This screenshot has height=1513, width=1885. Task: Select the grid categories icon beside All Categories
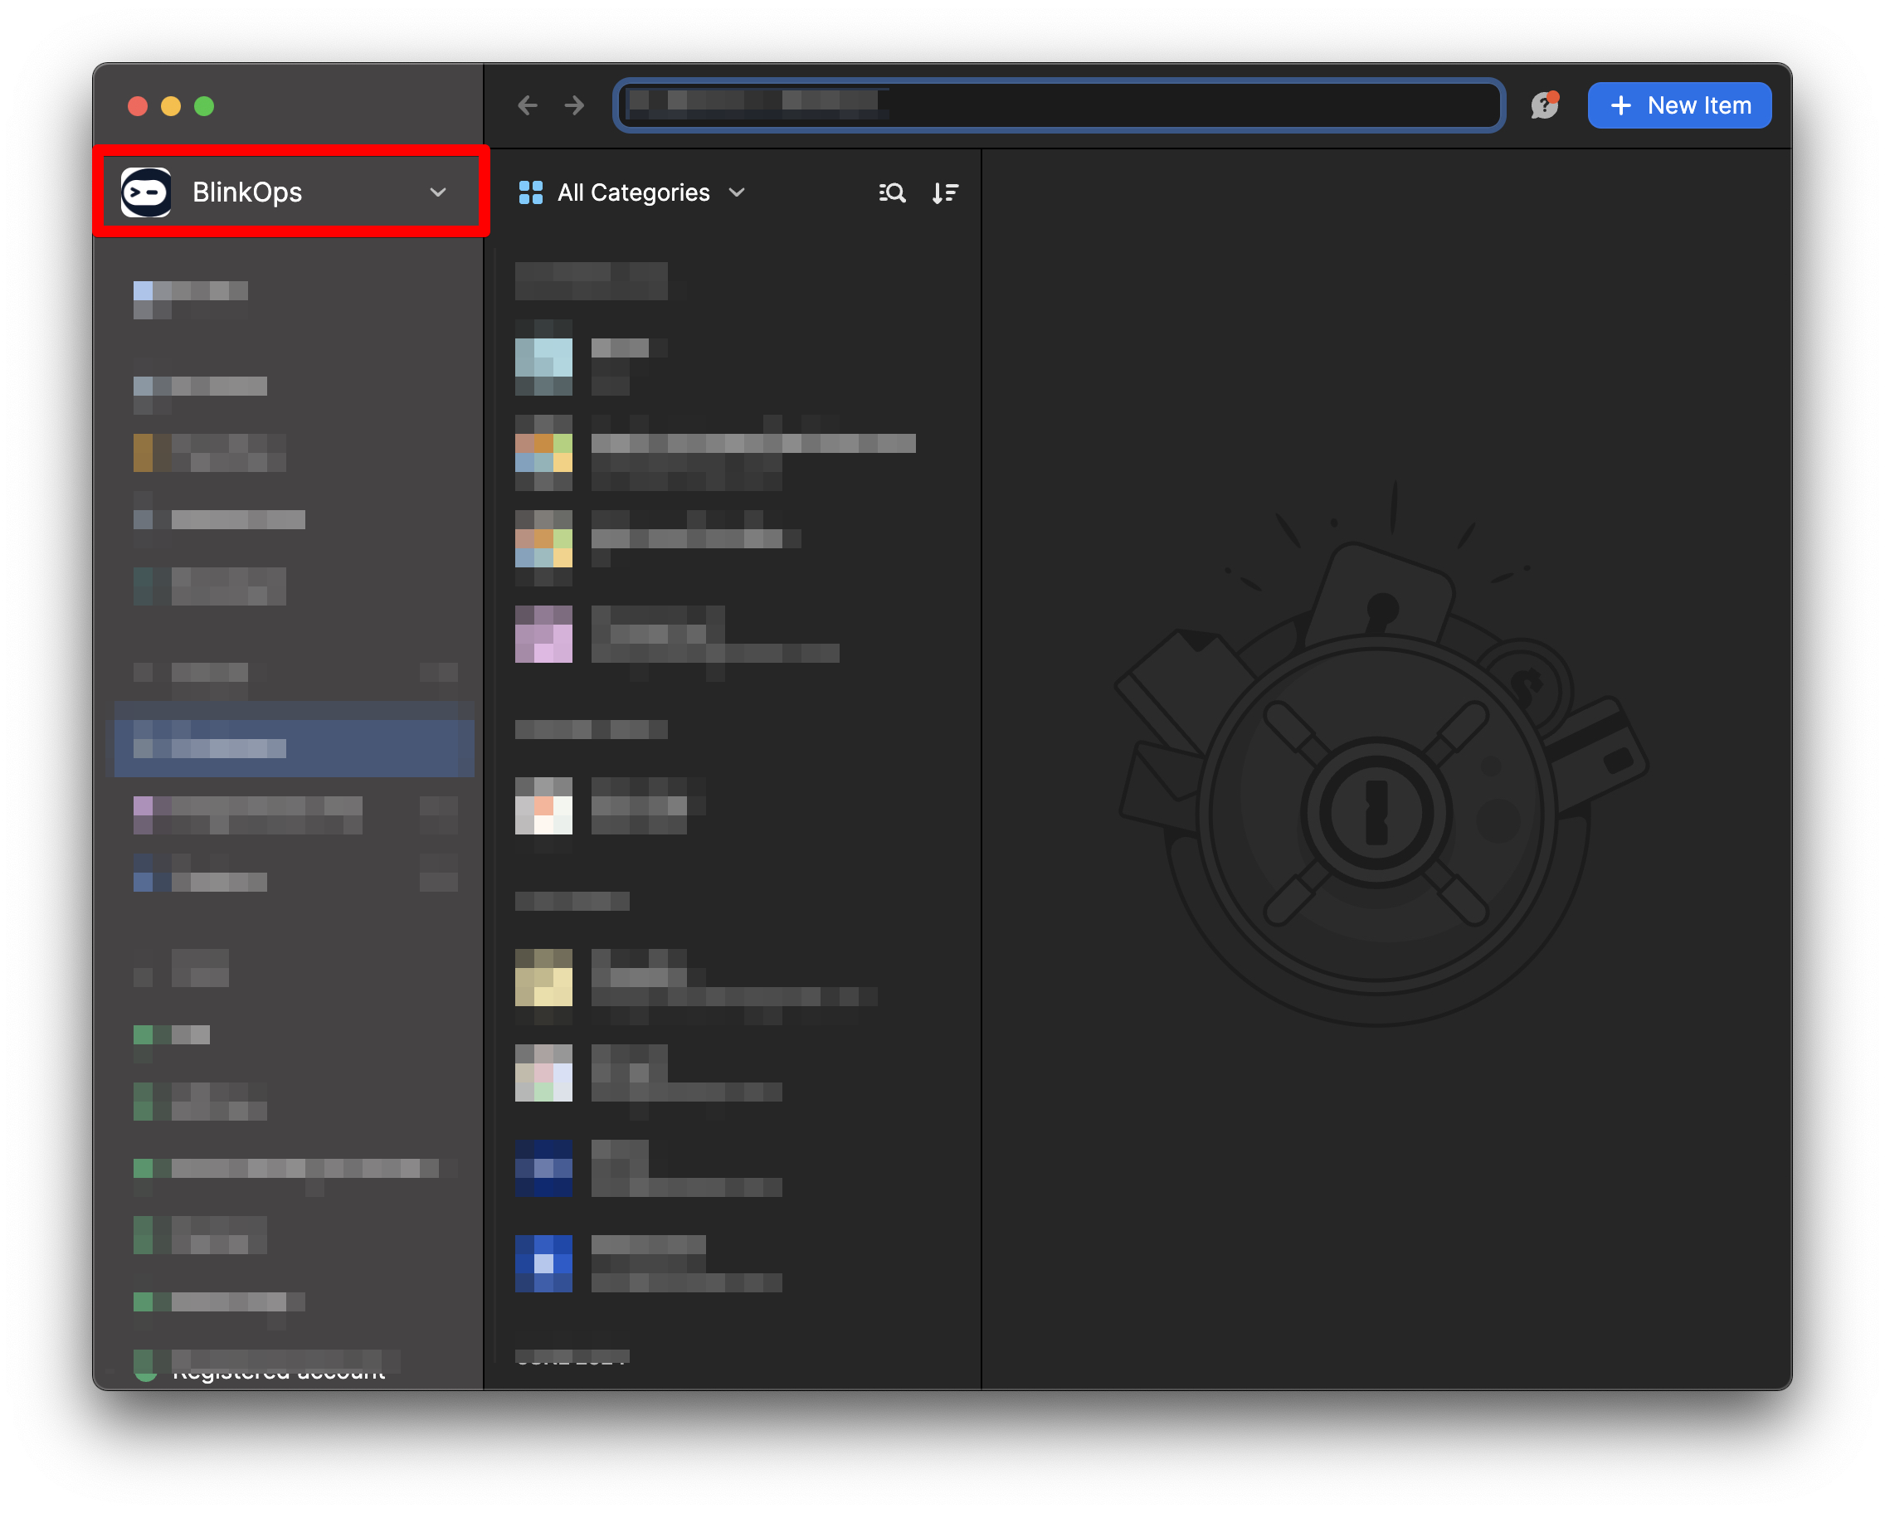pyautogui.click(x=530, y=192)
